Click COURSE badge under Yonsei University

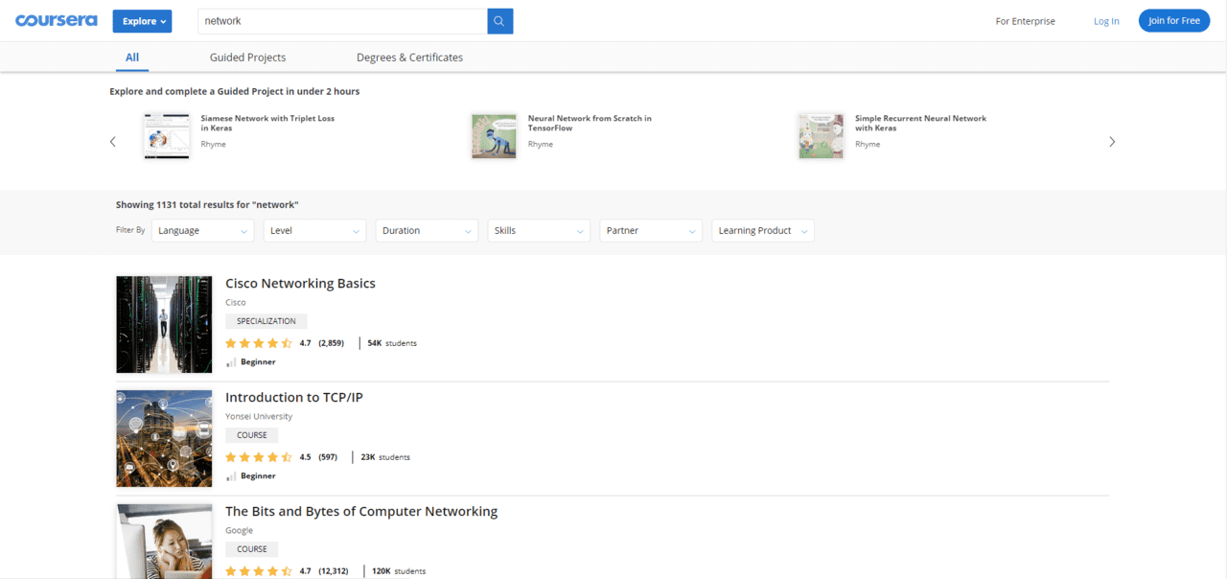click(x=252, y=435)
